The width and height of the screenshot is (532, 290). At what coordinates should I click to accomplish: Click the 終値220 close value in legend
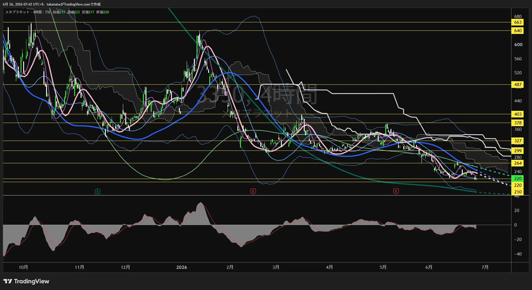pyautogui.click(x=103, y=12)
